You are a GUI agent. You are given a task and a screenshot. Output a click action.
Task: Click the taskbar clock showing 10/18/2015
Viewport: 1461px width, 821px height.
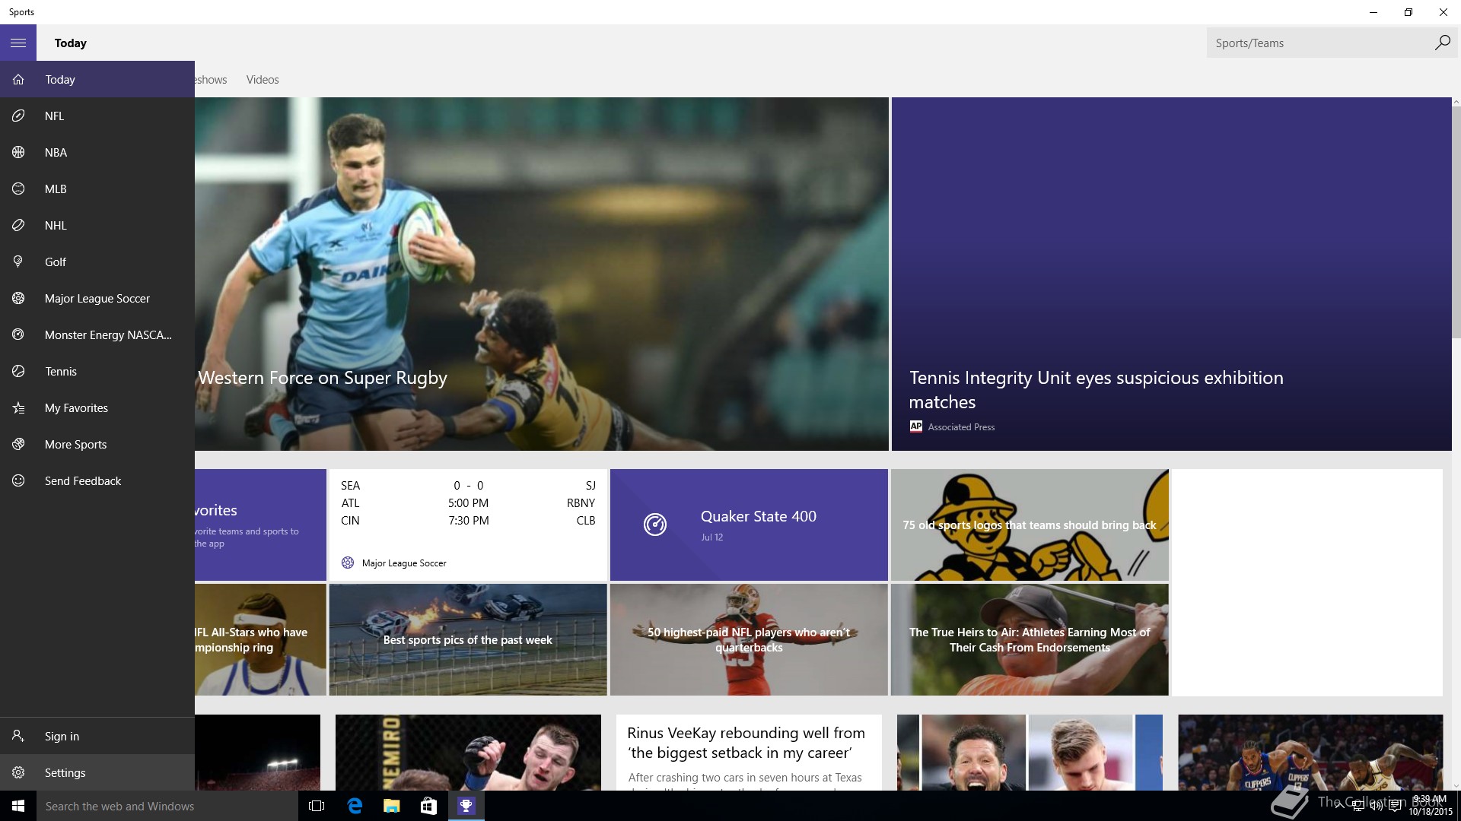pos(1430,806)
